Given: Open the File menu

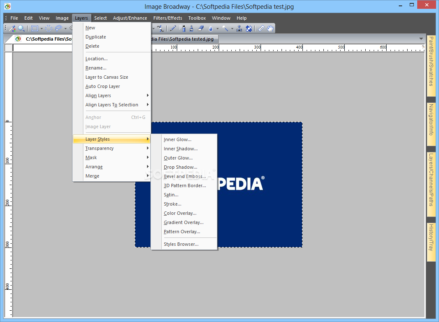Looking at the screenshot, I should [14, 18].
